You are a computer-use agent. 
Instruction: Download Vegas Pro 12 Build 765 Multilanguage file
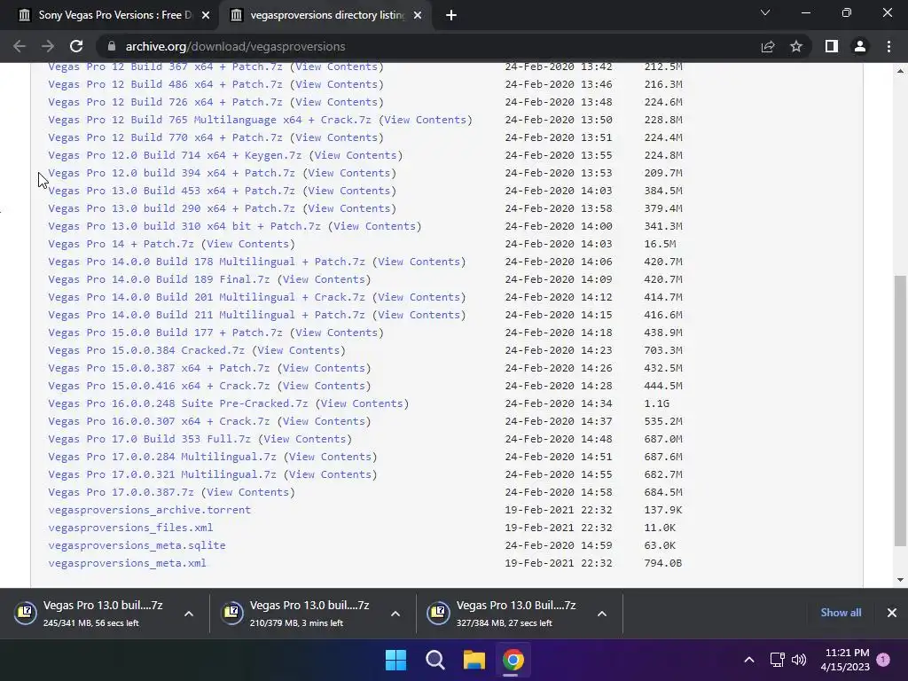(209, 120)
